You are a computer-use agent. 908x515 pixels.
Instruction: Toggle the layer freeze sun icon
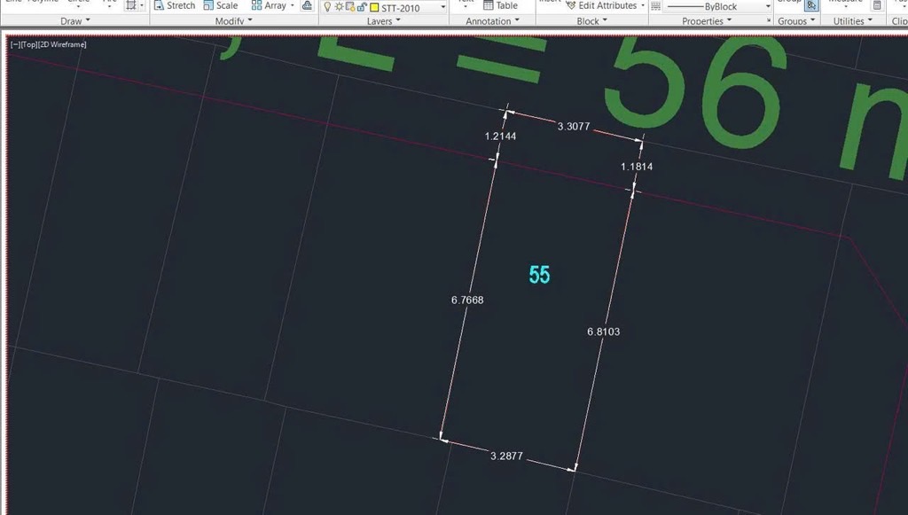[339, 7]
